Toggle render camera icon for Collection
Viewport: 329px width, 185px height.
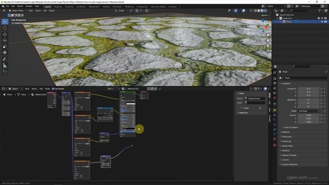(x=325, y=18)
